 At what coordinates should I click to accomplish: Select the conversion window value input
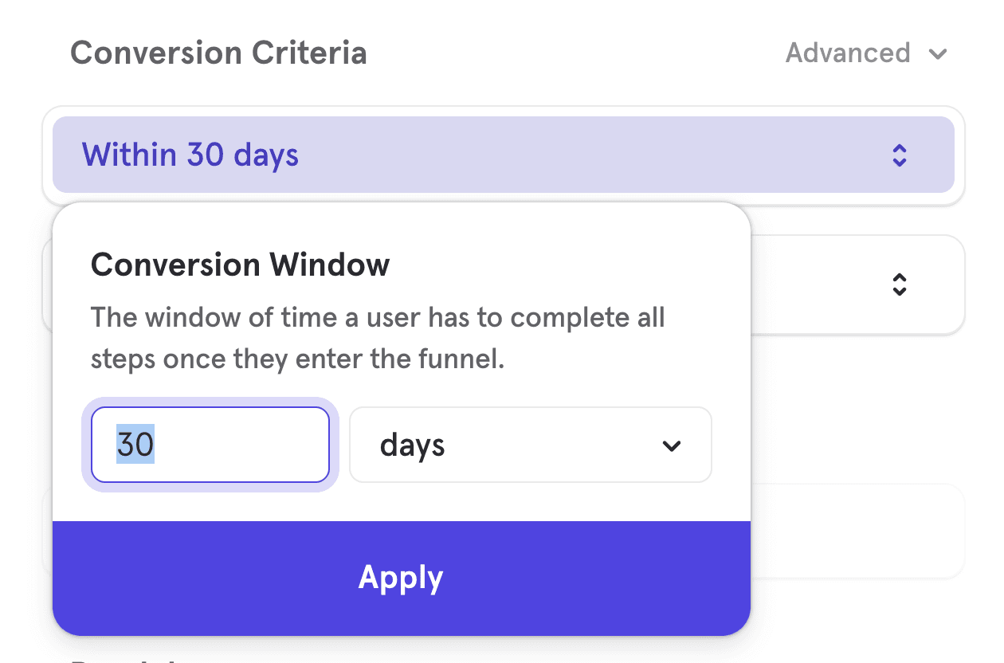210,445
